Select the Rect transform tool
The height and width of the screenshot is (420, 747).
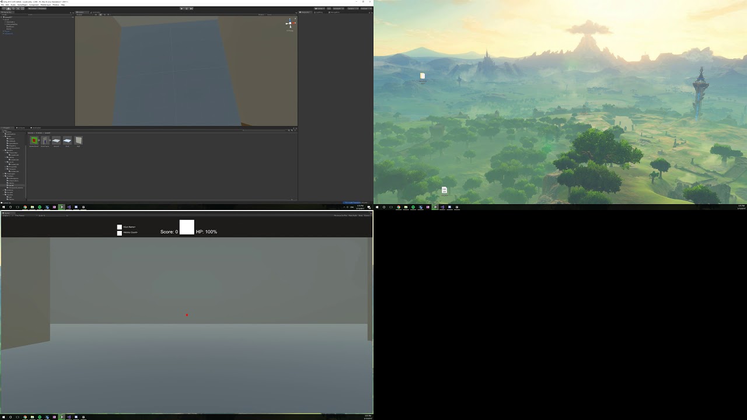pos(23,8)
